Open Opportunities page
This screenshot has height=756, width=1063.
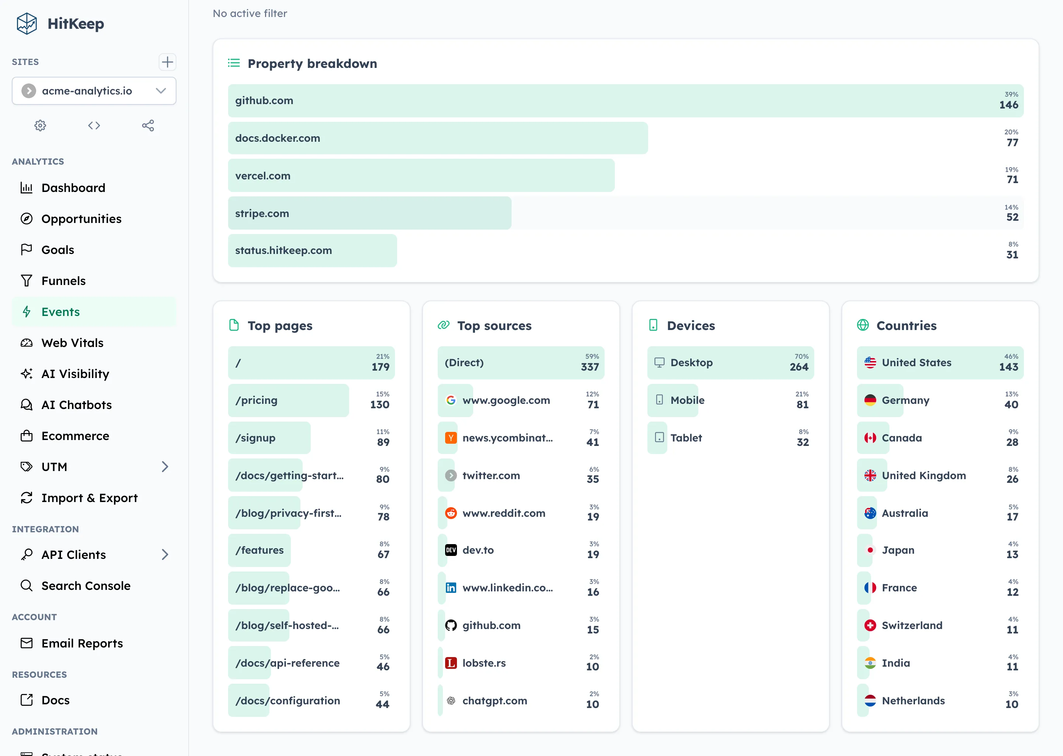94,219
